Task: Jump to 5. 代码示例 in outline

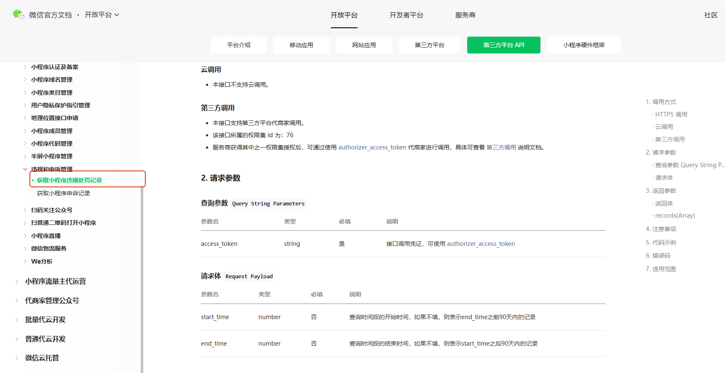Action: pos(661,242)
